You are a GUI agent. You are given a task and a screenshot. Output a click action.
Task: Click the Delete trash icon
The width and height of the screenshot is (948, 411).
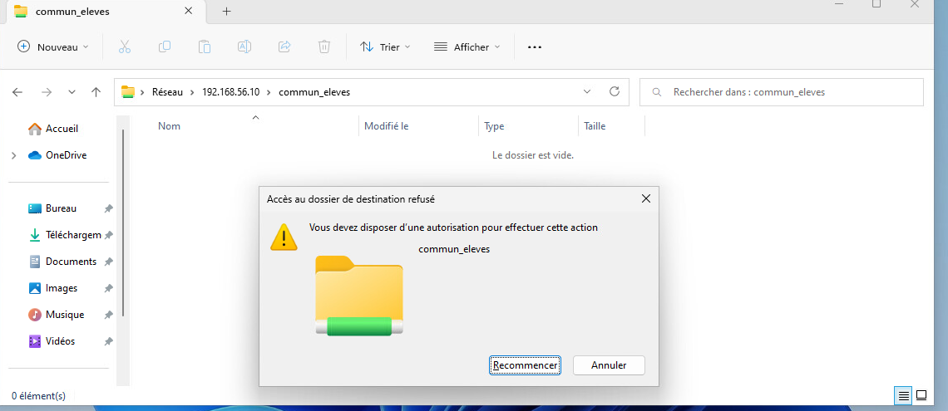pos(324,47)
